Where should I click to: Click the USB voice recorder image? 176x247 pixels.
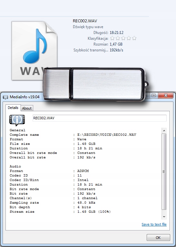96,84
